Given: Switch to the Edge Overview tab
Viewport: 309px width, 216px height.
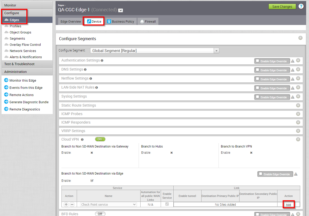Looking at the screenshot, I should [71, 21].
